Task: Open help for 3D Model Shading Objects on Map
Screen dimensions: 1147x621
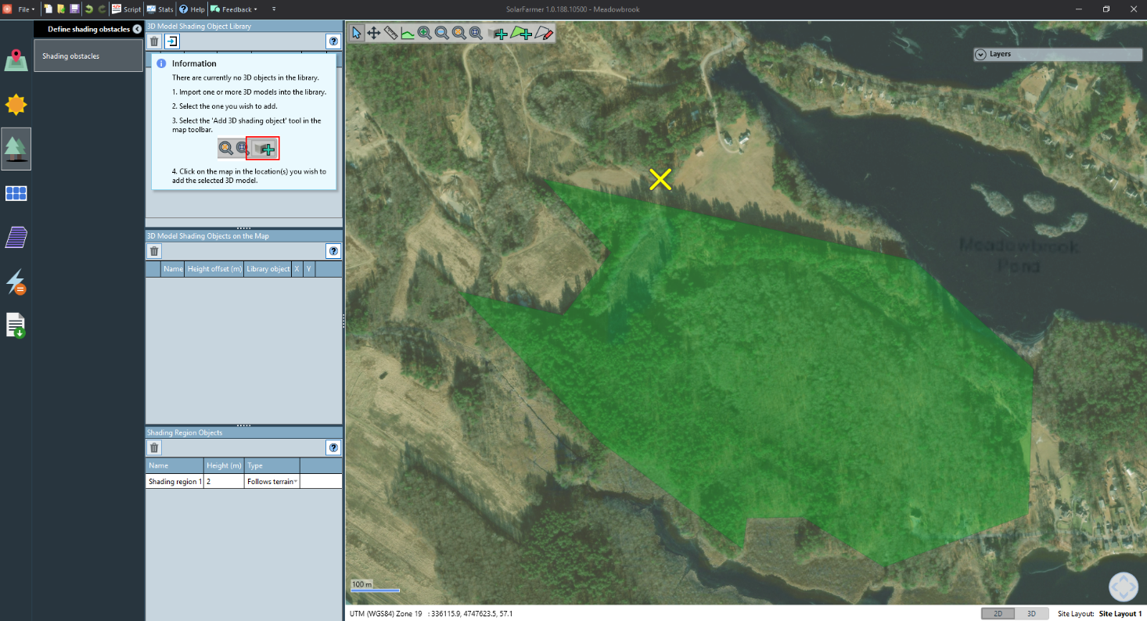Action: pos(334,251)
